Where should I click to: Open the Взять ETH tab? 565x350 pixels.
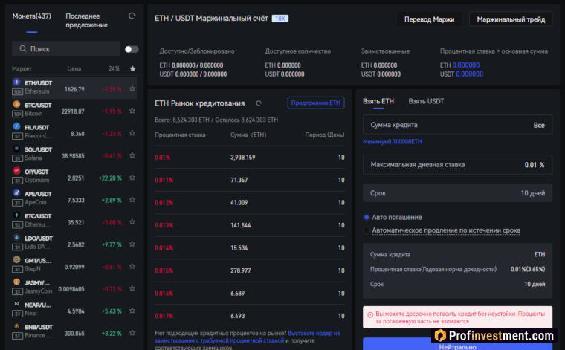tap(378, 101)
